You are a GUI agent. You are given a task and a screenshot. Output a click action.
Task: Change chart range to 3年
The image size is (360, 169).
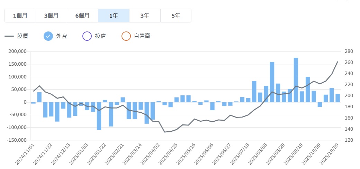[145, 16]
